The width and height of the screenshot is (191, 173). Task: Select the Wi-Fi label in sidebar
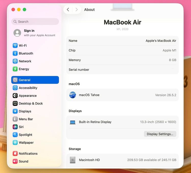coord(23,46)
